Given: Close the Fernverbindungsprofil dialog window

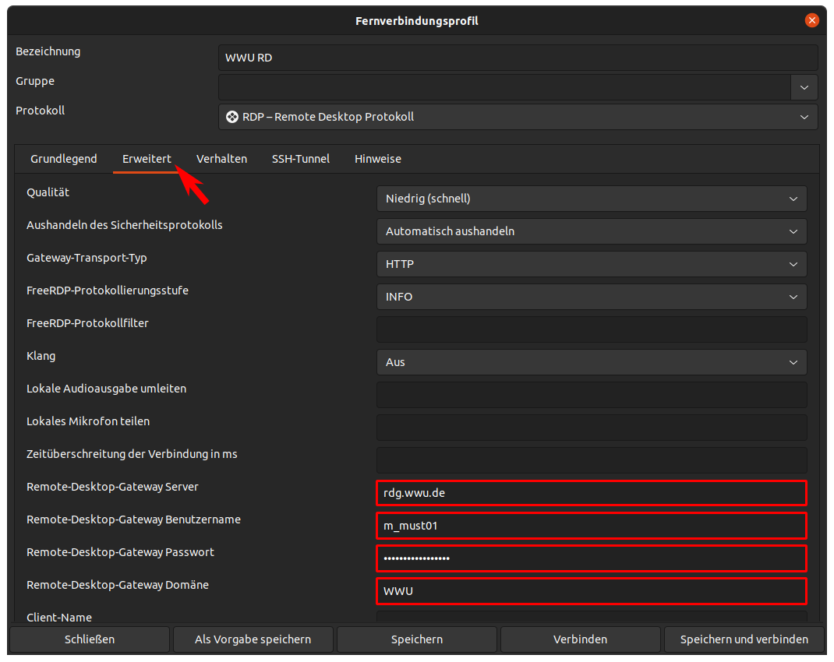Looking at the screenshot, I should pos(812,21).
